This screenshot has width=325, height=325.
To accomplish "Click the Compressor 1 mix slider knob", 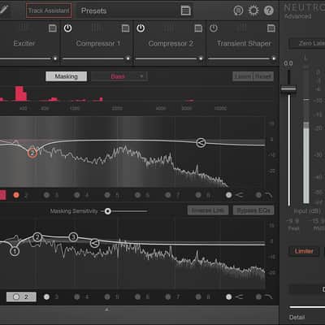I will [x=128, y=58].
